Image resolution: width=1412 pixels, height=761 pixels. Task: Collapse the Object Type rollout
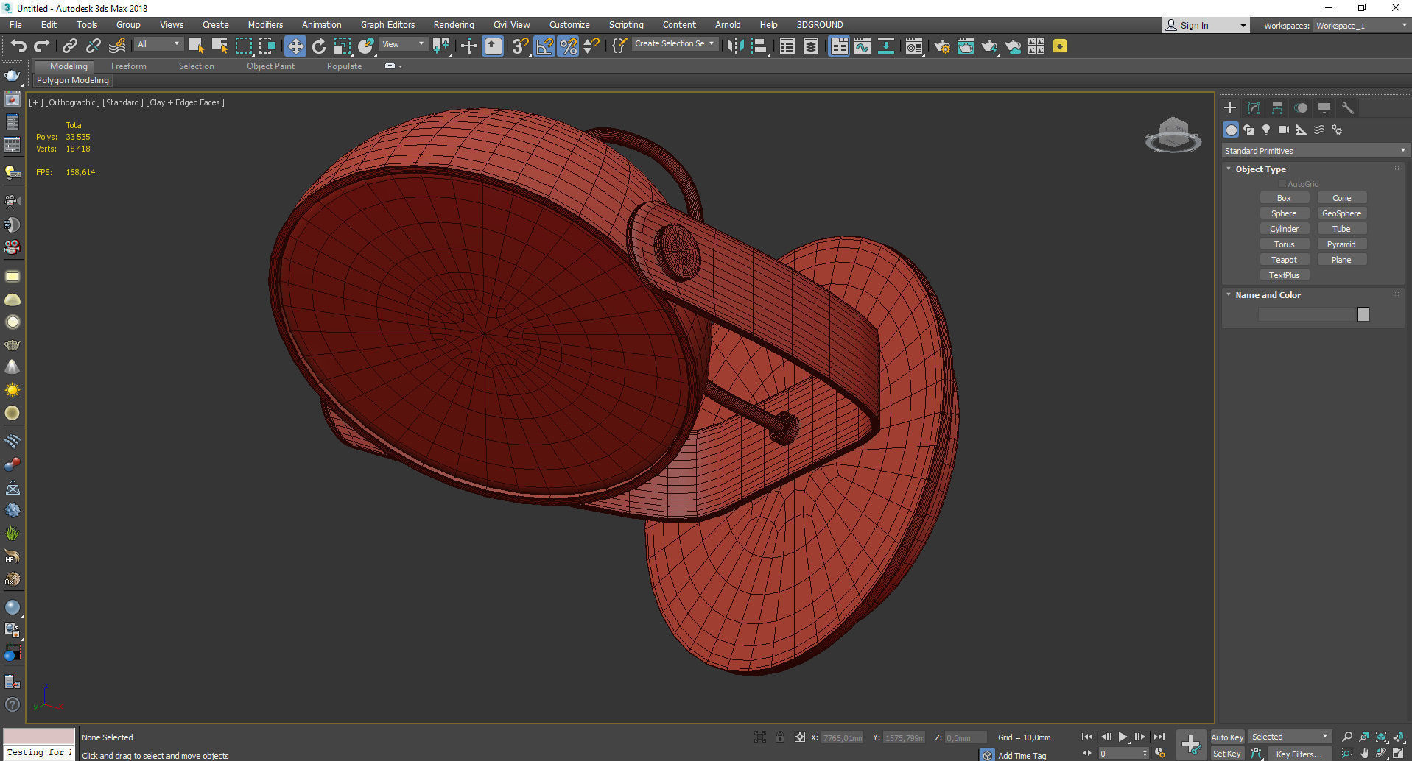[1260, 169]
